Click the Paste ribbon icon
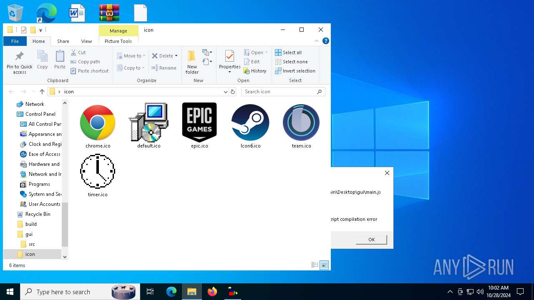The height and width of the screenshot is (300, 534). pos(60,60)
